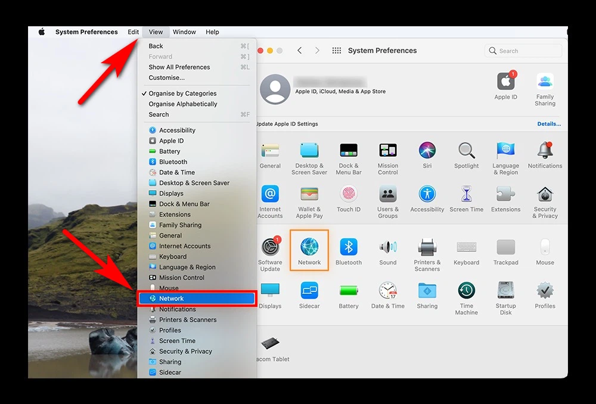Open the Accessibility pane in grid

(427, 194)
